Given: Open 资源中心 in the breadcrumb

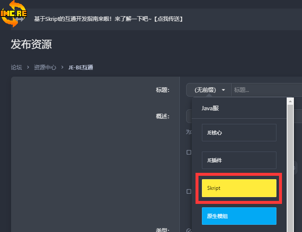Looking at the screenshot, I should [45, 67].
